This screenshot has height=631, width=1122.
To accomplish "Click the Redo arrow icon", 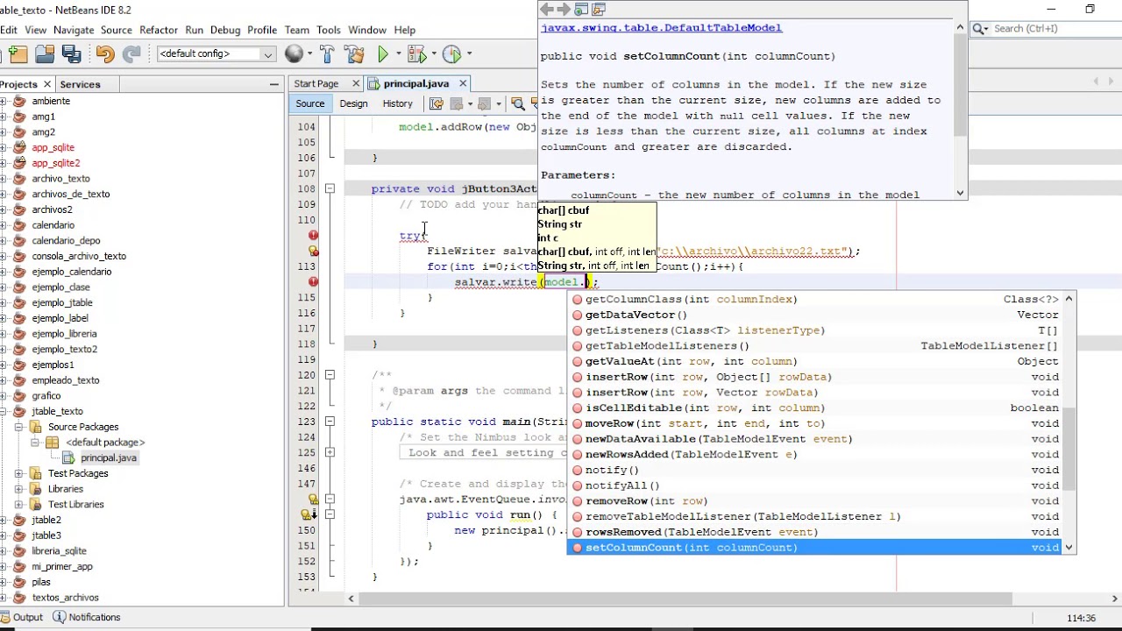I will pyautogui.click(x=131, y=54).
